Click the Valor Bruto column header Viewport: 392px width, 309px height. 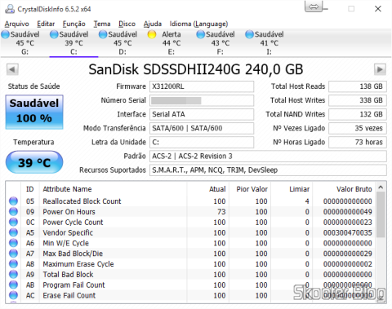tap(344, 189)
